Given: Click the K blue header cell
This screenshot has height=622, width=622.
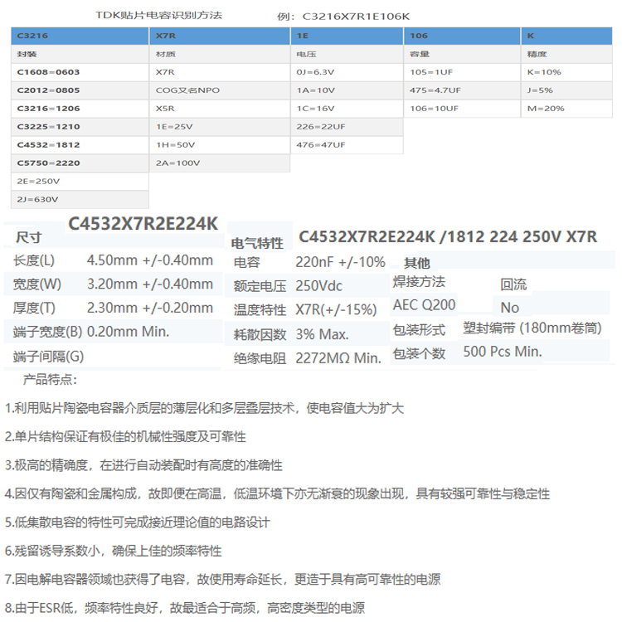Looking at the screenshot, I should coord(567,36).
